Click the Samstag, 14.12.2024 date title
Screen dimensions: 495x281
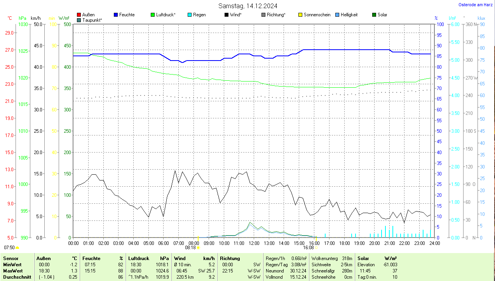[x=247, y=6]
